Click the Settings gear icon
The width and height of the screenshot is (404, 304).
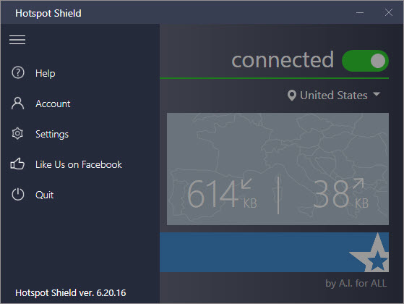point(17,133)
